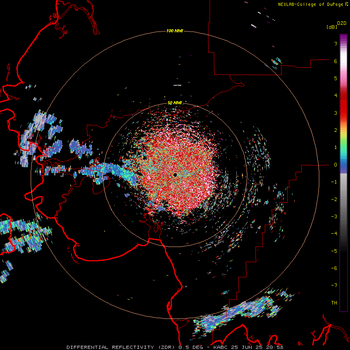Click the TH label on color scale

click(x=334, y=303)
